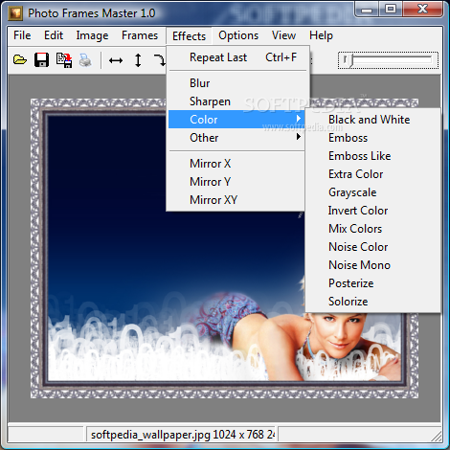The height and width of the screenshot is (450, 450).
Task: Click the horizontal flip arrow icon
Action: 116,60
